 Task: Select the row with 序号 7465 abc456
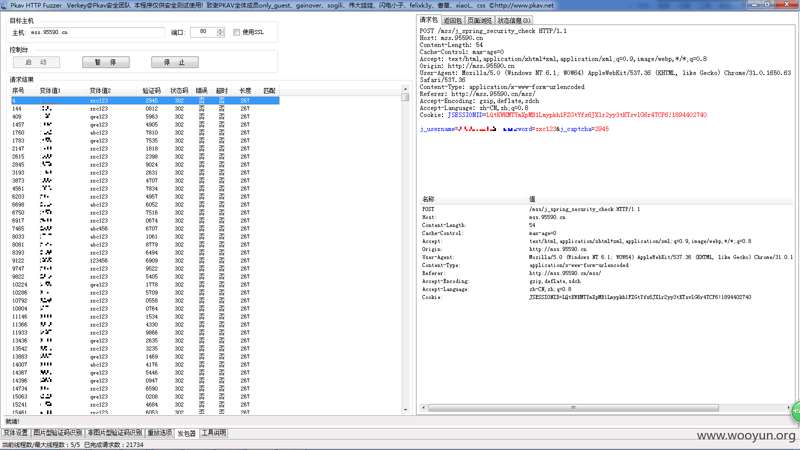pos(145,228)
